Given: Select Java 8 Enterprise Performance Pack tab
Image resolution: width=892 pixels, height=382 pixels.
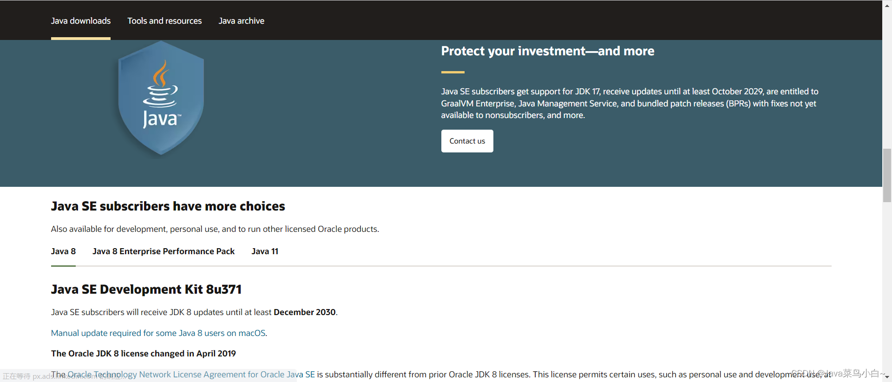Looking at the screenshot, I should pyautogui.click(x=164, y=251).
